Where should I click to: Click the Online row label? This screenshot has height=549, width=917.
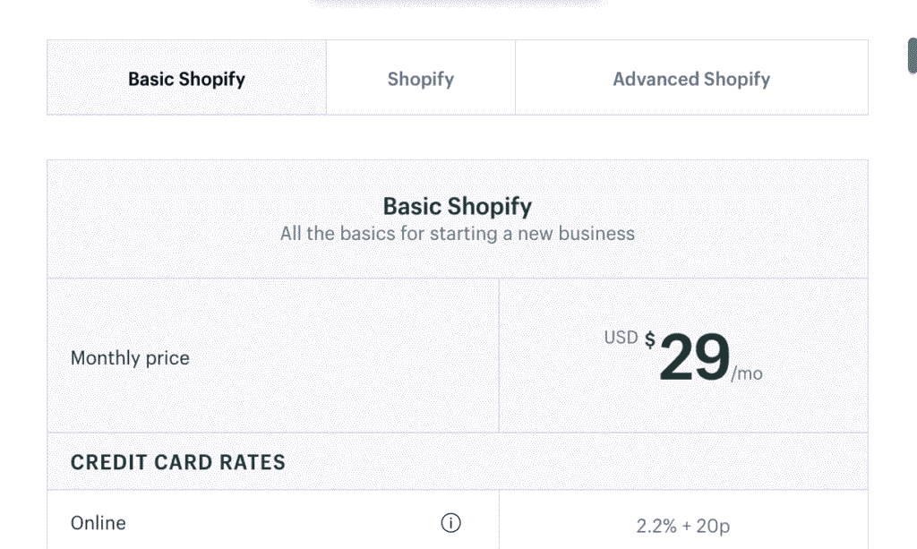(99, 523)
